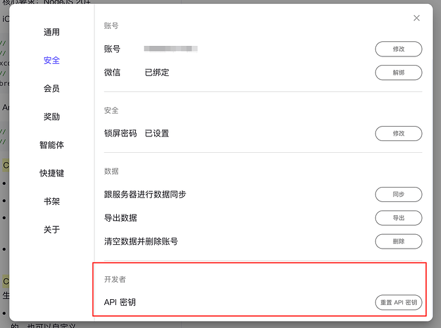Open the 奖励 section
Image resolution: width=441 pixels, height=328 pixels.
51,117
